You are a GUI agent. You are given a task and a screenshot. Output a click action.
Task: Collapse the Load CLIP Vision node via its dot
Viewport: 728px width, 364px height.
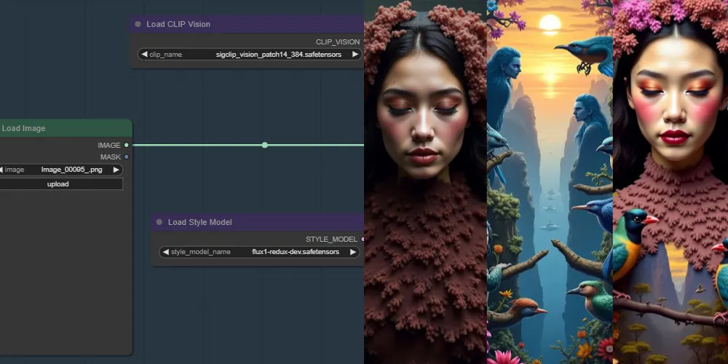coord(138,24)
